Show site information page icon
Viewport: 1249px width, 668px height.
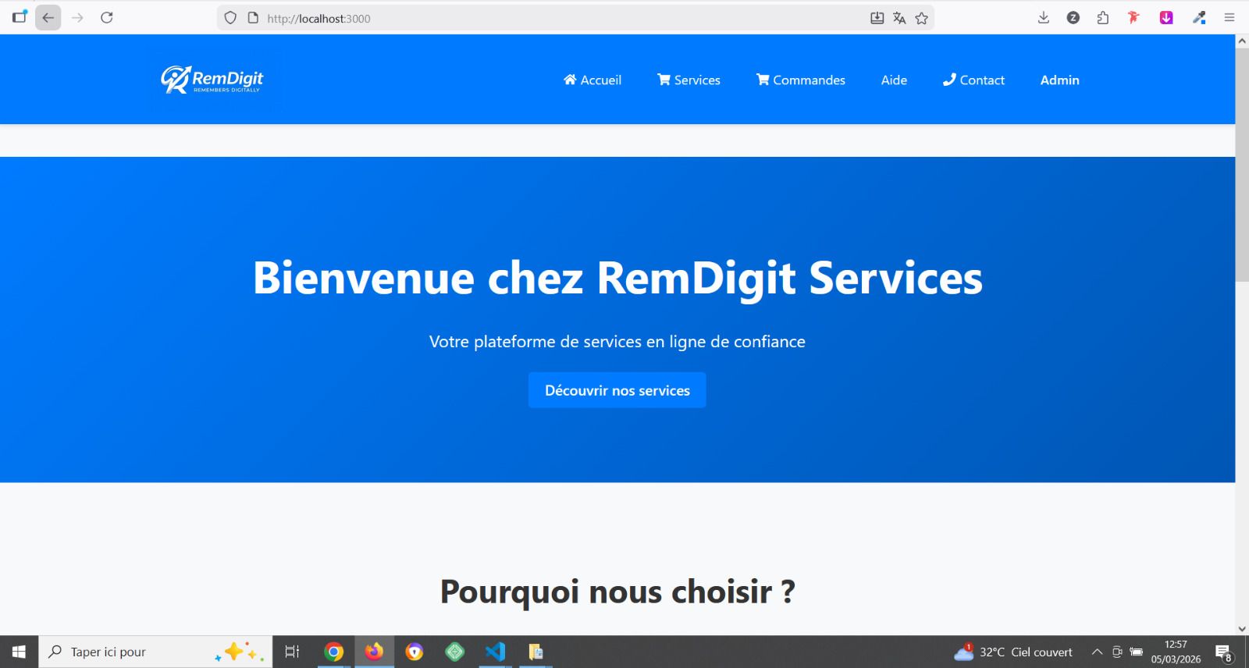253,18
